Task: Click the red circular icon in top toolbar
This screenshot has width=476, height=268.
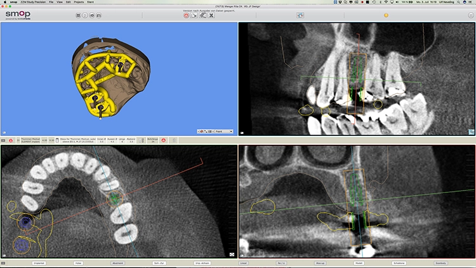Action: 186,15
